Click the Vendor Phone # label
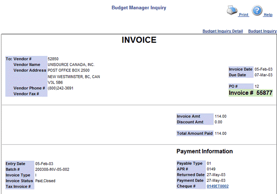The image size is (277, 194). (29, 88)
